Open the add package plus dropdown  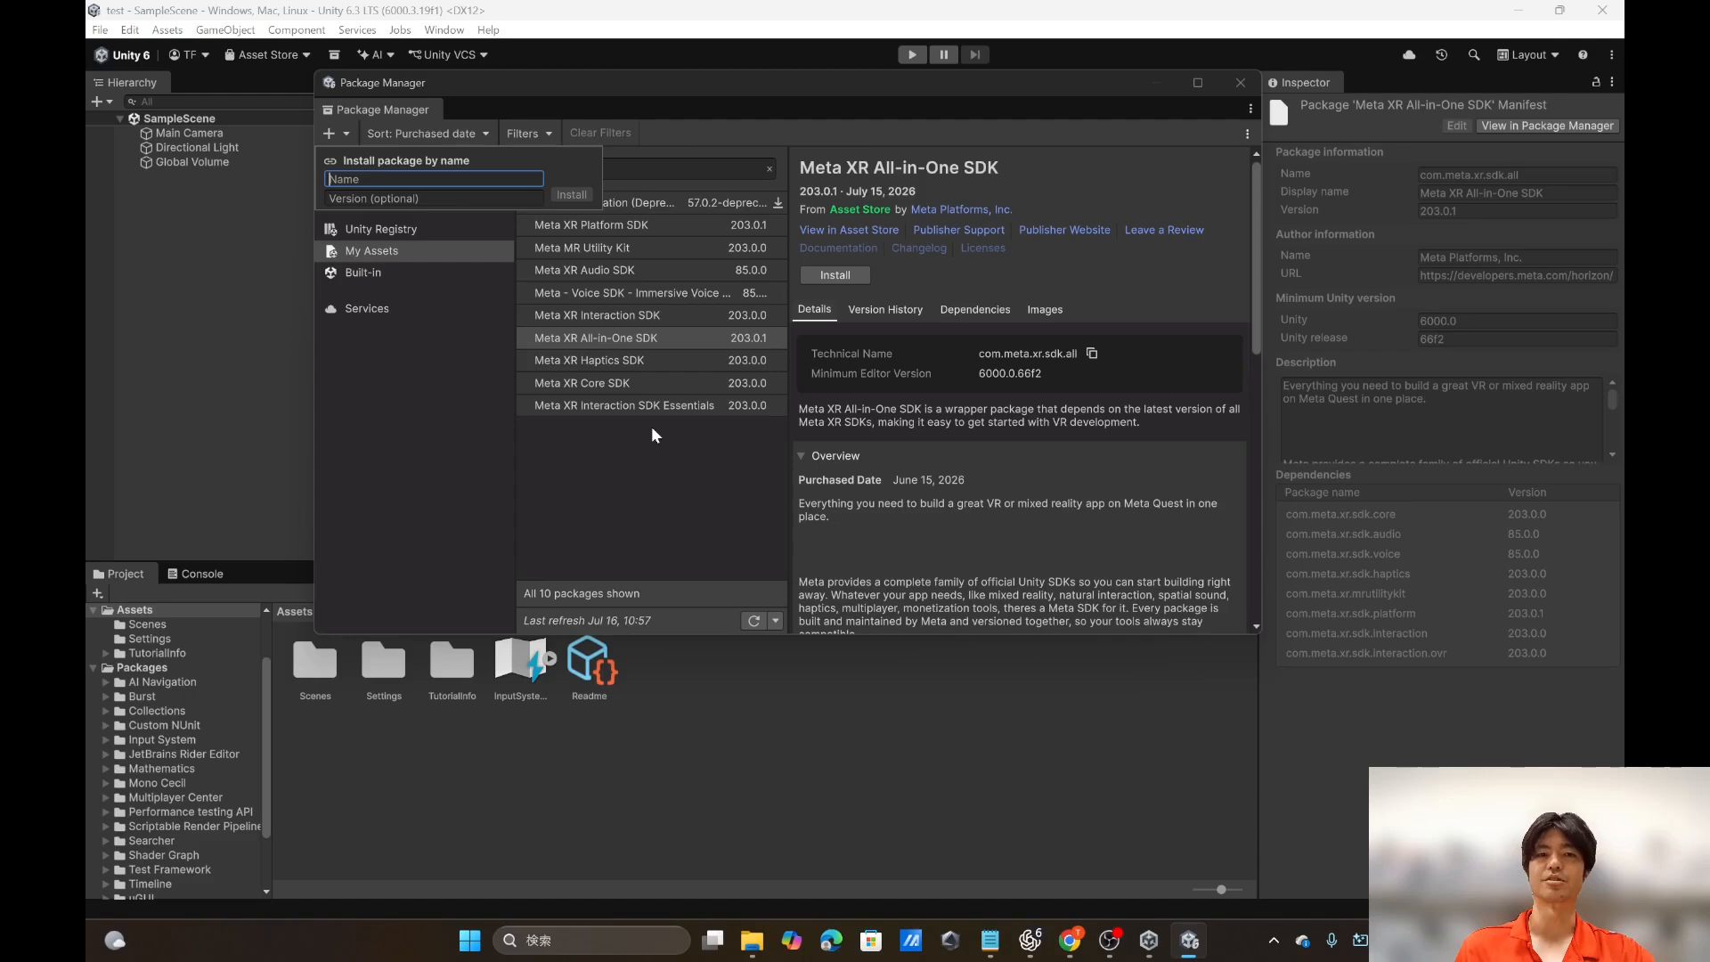tap(337, 134)
